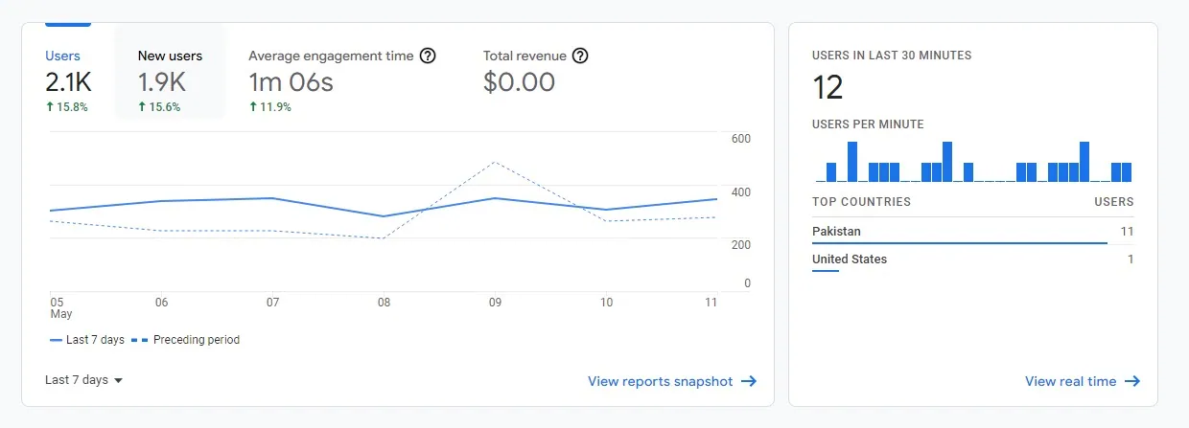Open View real time link
This screenshot has width=1189, height=428.
(1070, 381)
